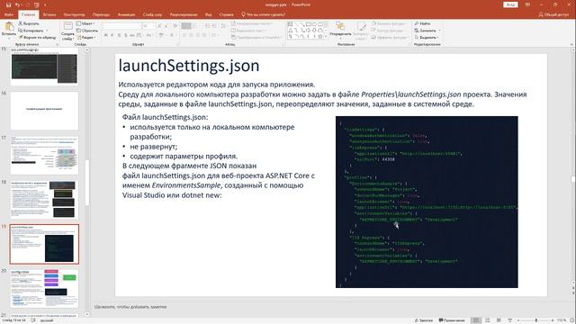The width and height of the screenshot is (576, 324).
Task: Click the slide panel scrollbar down arrow
Action: pos(87,314)
